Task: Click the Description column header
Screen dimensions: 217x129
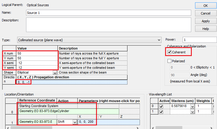Action: [92, 48]
